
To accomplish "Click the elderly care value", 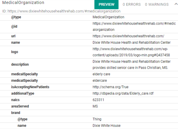I will 102,74.
